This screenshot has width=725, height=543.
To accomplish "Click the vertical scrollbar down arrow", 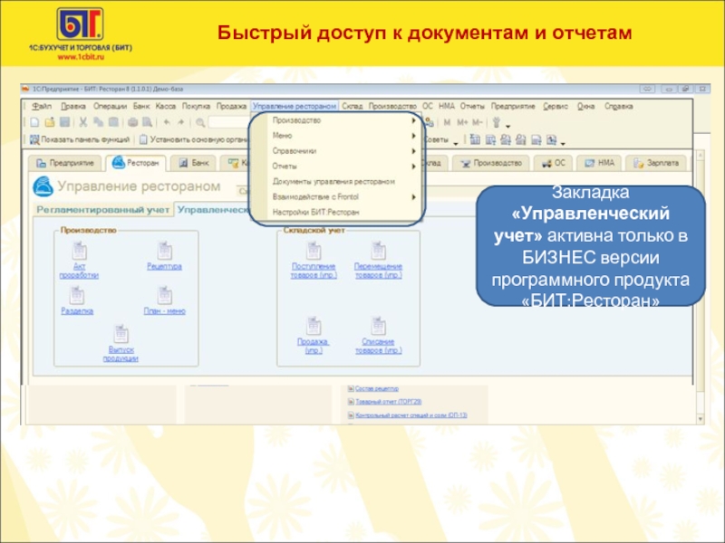I will pyautogui.click(x=700, y=419).
